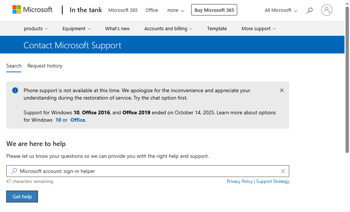Open the All Microsoft dropdown
The height and width of the screenshot is (212, 350).
tap(281, 10)
